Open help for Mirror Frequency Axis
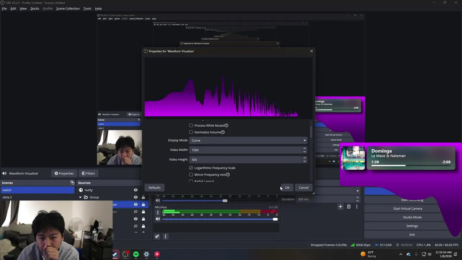This screenshot has width=462, height=260. coord(228,175)
